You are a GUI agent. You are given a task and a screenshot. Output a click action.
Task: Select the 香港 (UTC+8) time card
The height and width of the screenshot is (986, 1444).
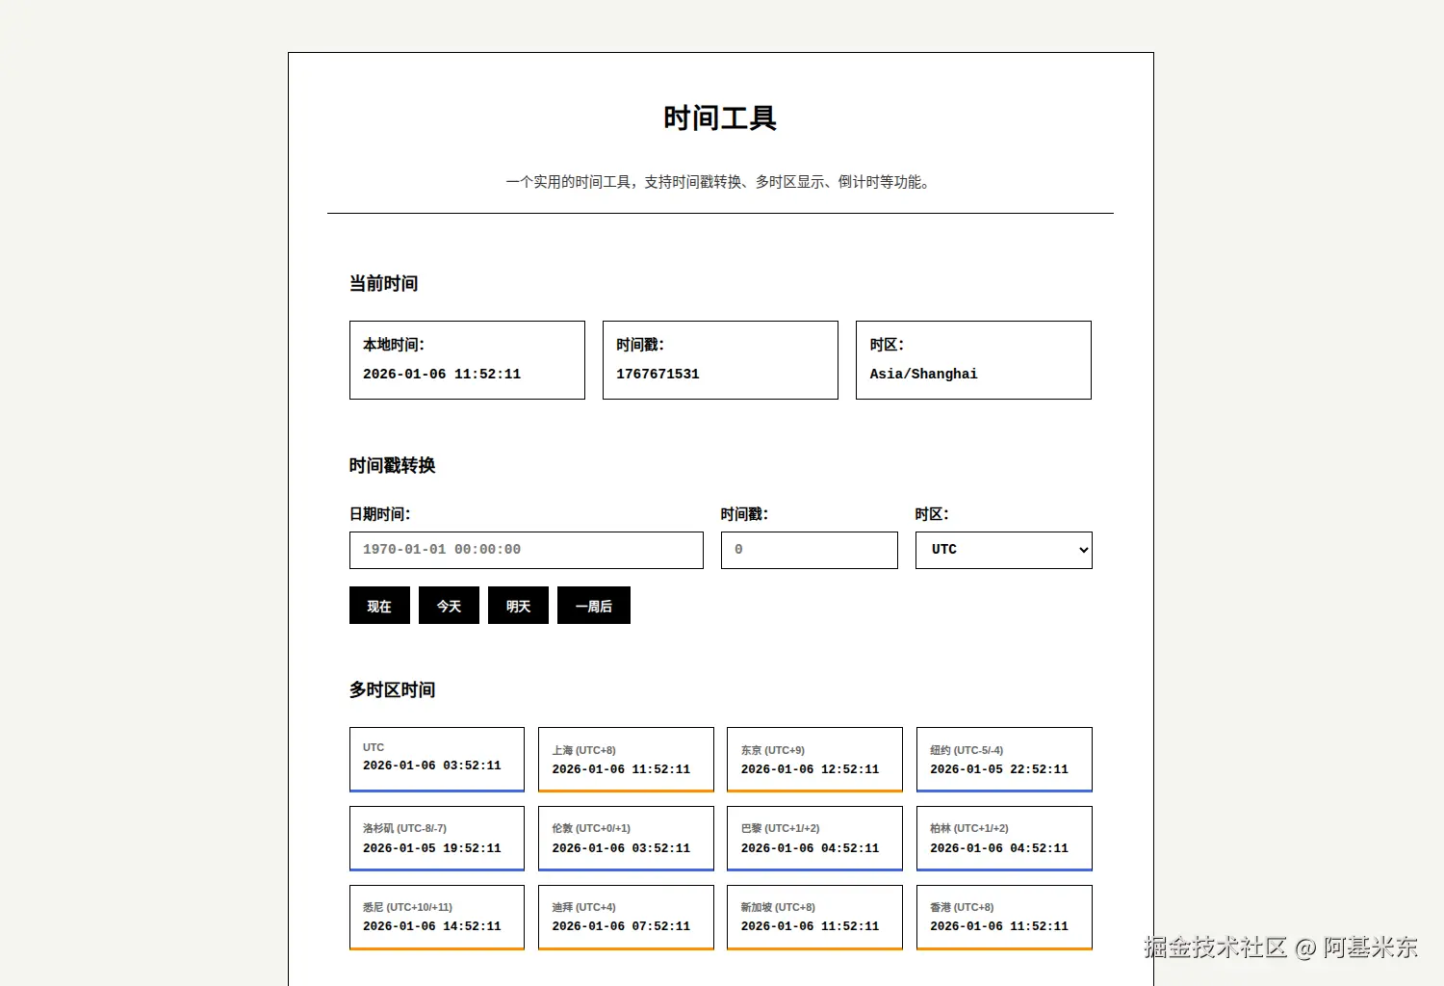(x=1004, y=918)
